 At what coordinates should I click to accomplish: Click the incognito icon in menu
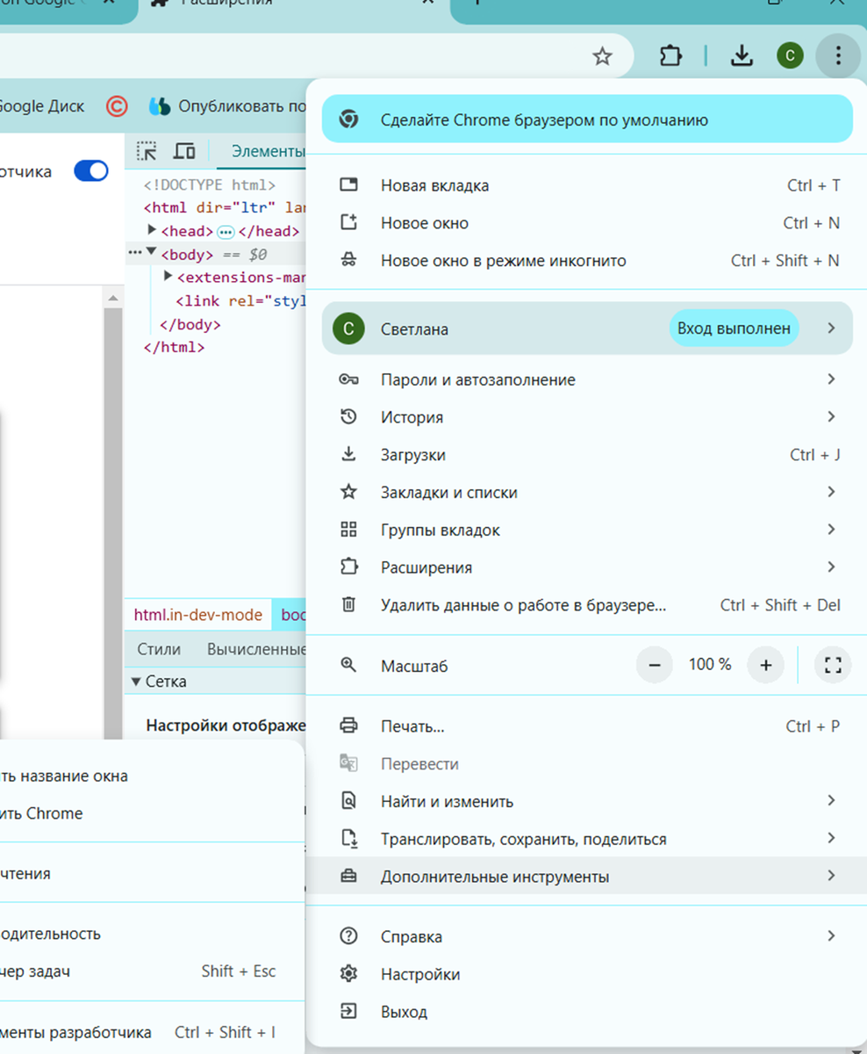(348, 261)
